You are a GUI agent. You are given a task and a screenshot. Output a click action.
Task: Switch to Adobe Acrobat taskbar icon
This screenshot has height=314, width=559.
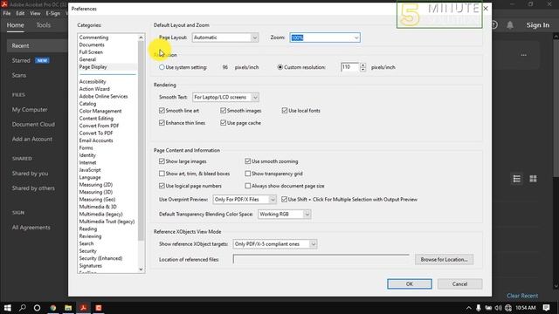coord(84,308)
